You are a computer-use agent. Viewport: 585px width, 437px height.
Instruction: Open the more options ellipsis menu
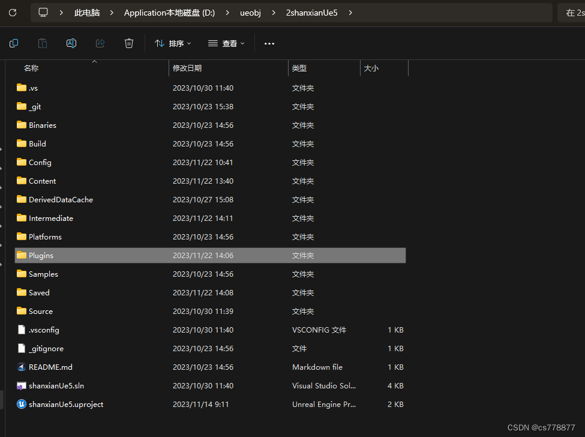point(269,44)
